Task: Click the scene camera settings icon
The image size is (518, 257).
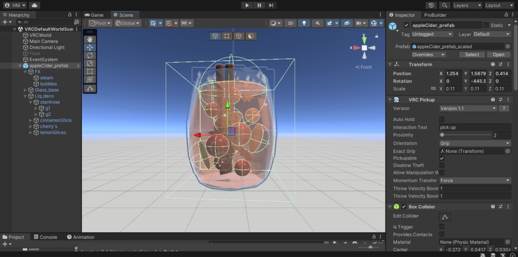Action: pyautogui.click(x=358, y=23)
